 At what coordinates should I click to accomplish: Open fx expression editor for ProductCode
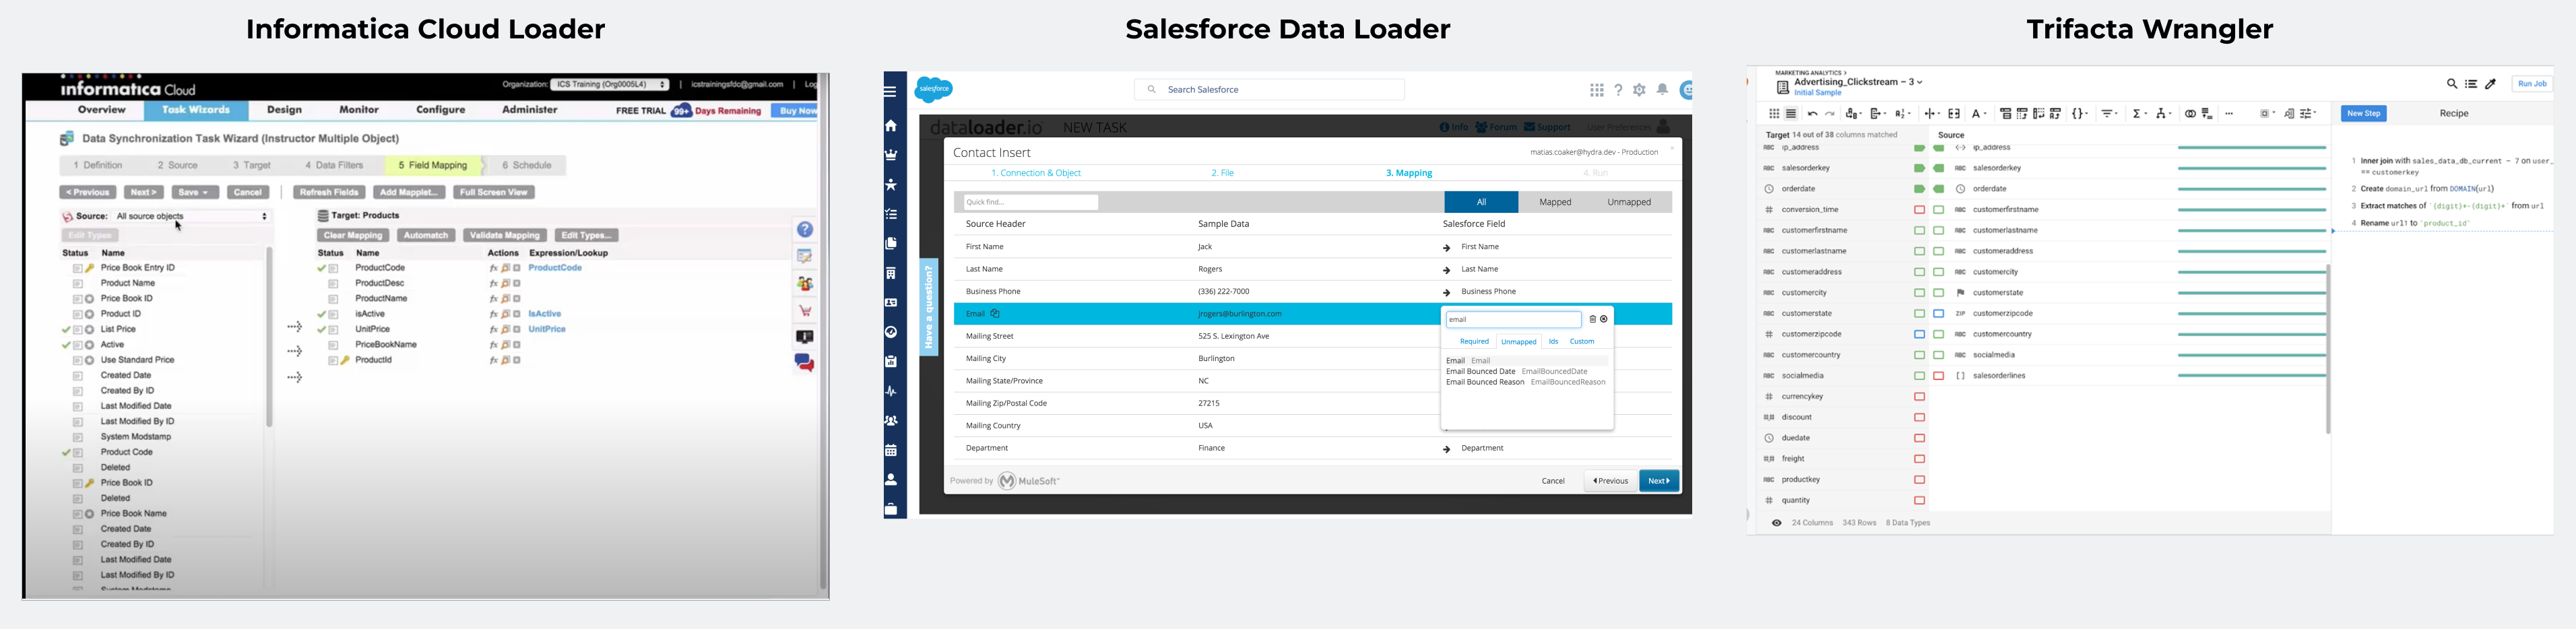click(493, 268)
